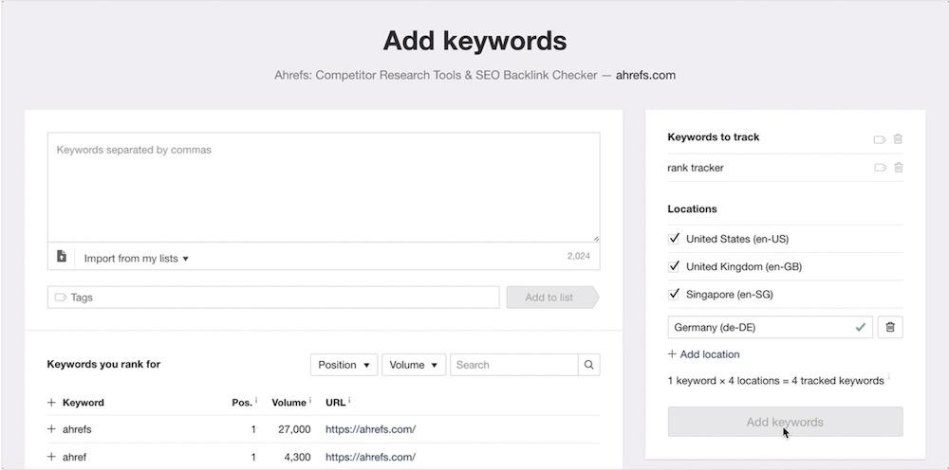Click info icon next to Volume column

point(310,400)
